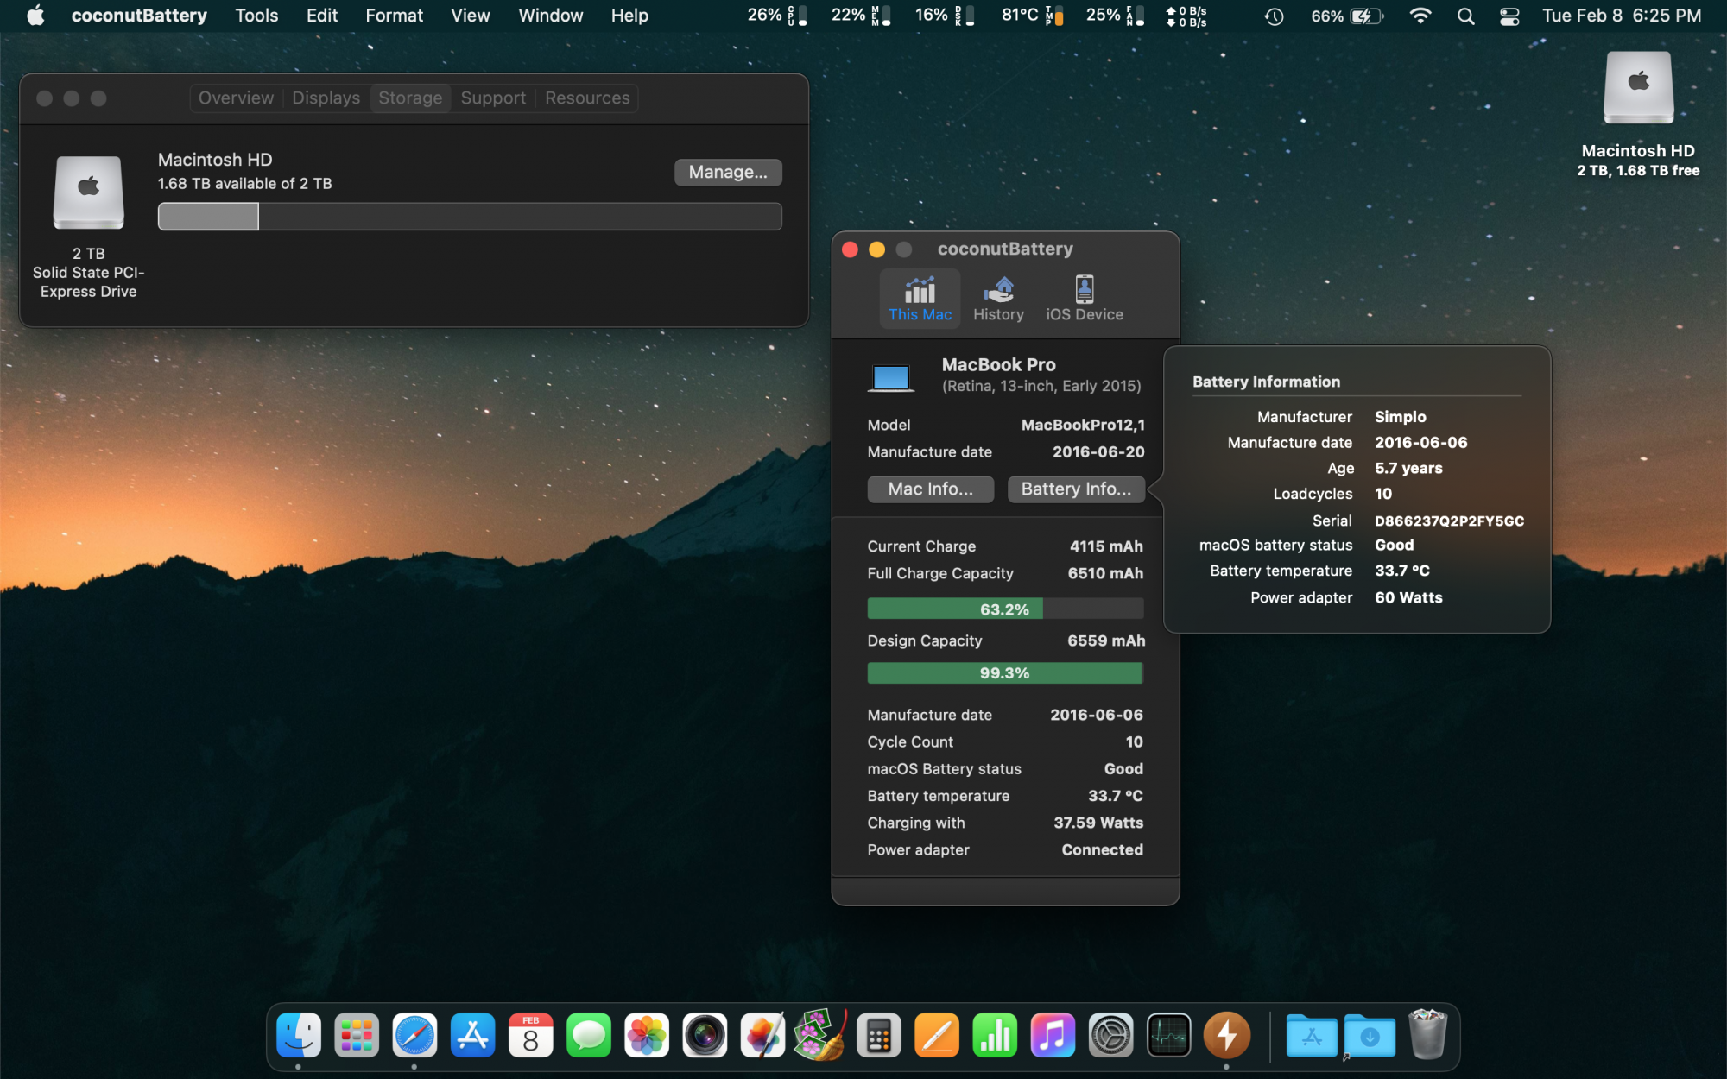
Task: Open the Apple menu
Action: click(x=35, y=16)
